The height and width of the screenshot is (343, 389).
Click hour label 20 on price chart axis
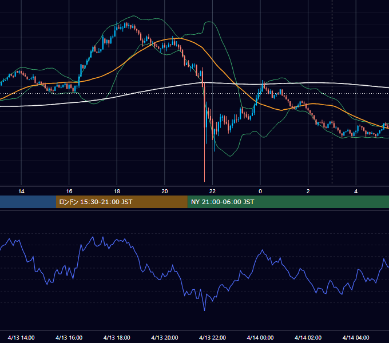point(165,192)
